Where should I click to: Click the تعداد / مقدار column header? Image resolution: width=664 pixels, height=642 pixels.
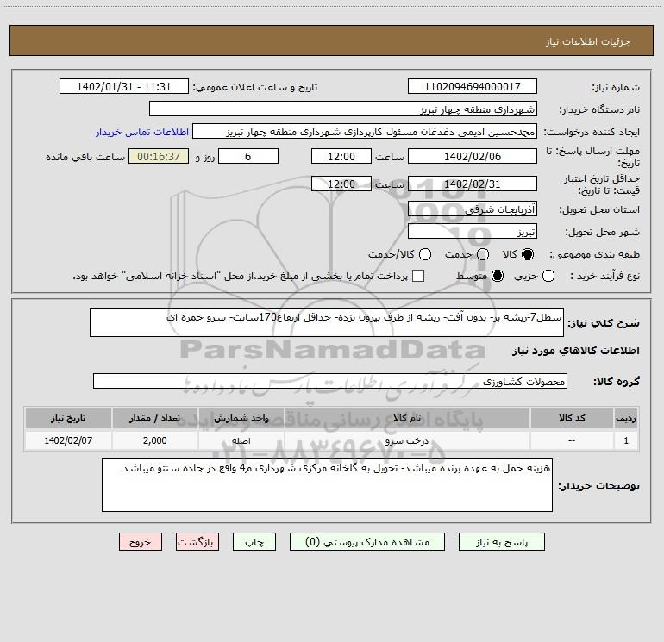pos(155,418)
